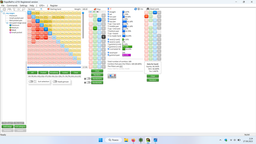Collapse the Grouped range tree node

point(7,23)
